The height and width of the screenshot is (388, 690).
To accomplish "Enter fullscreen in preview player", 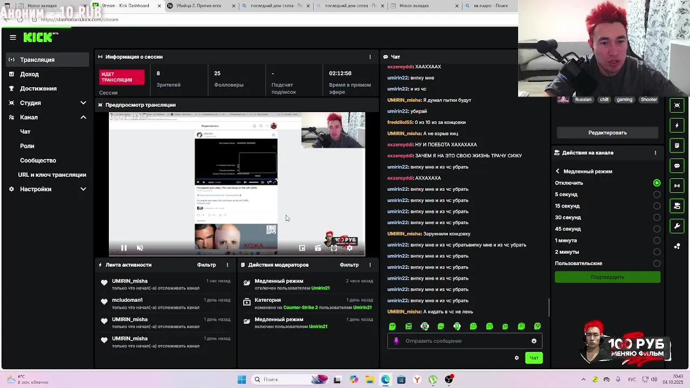I will [x=334, y=248].
